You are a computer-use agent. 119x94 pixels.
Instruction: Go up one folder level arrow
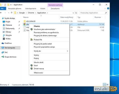coord(12,13)
